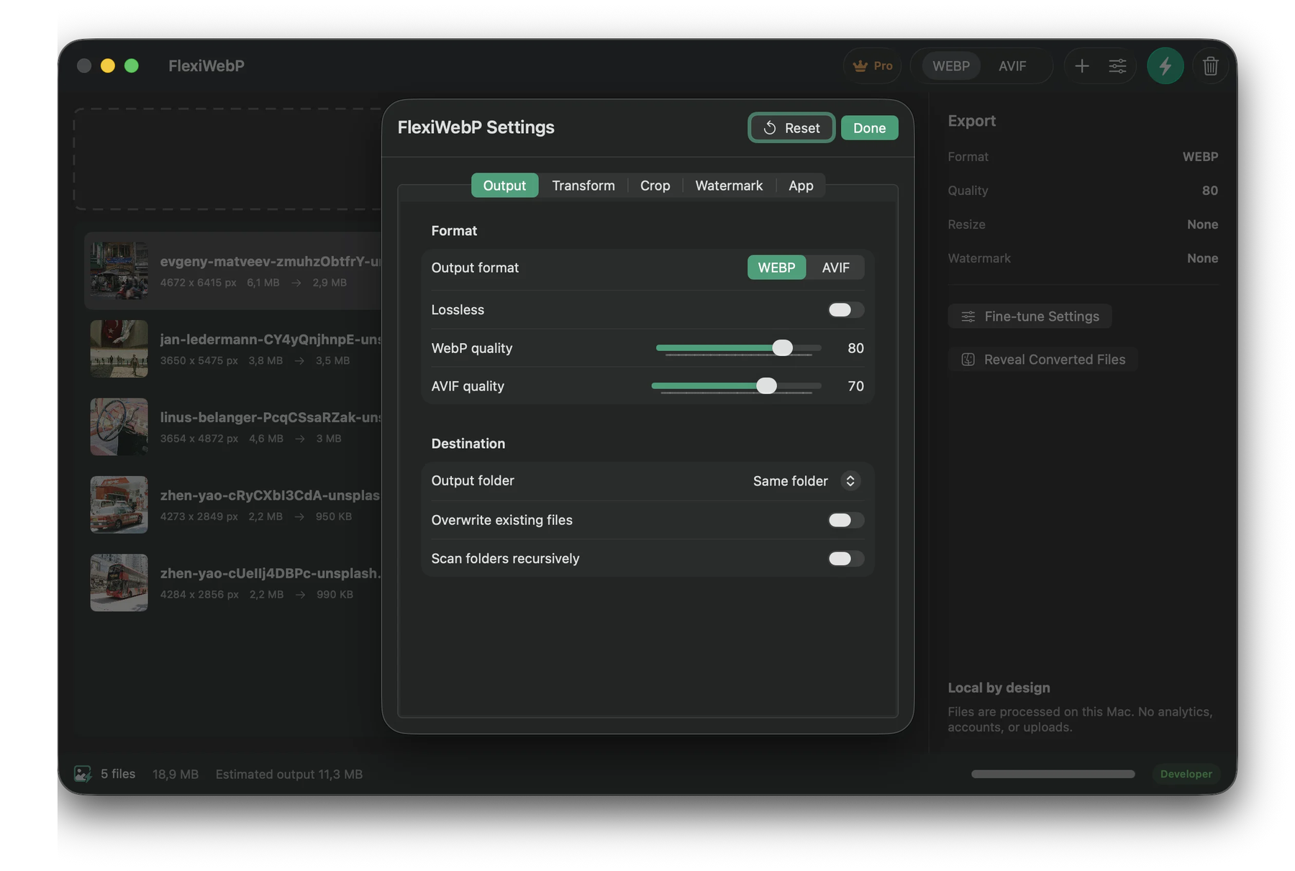Start conversion with the lightning bolt icon
This screenshot has width=1295, height=871.
pyautogui.click(x=1165, y=65)
